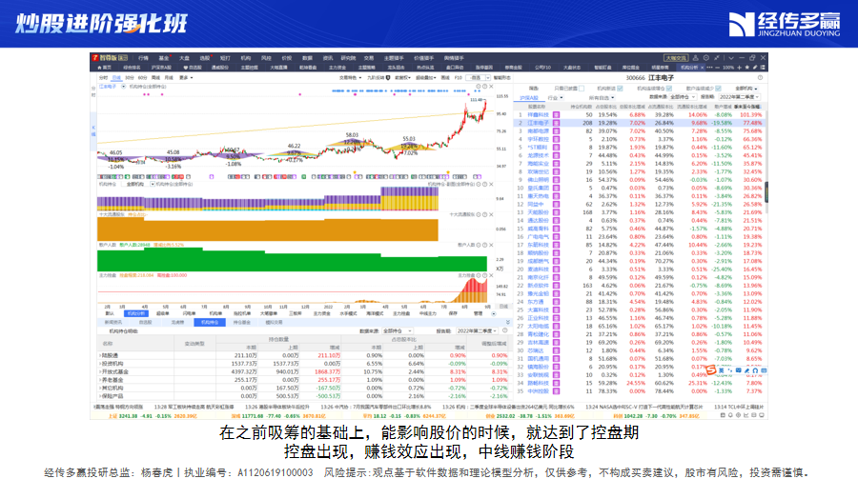Open the 选股 menu

(205, 57)
